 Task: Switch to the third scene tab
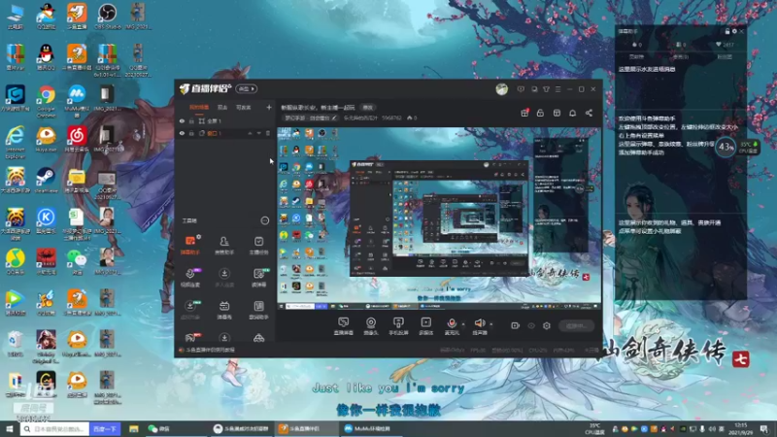(244, 108)
